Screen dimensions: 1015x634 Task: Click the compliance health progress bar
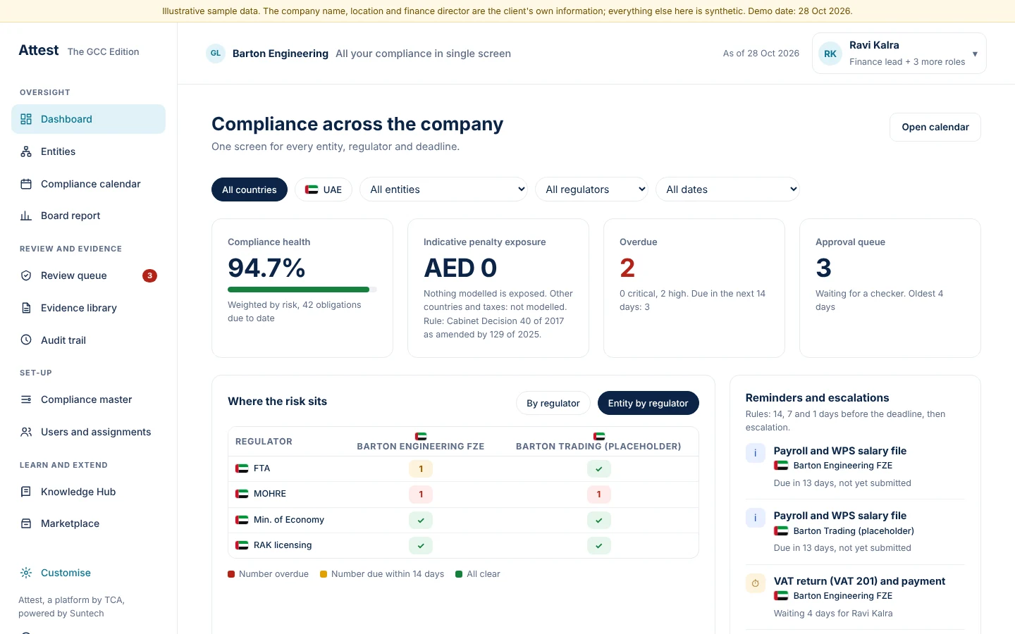click(302, 290)
